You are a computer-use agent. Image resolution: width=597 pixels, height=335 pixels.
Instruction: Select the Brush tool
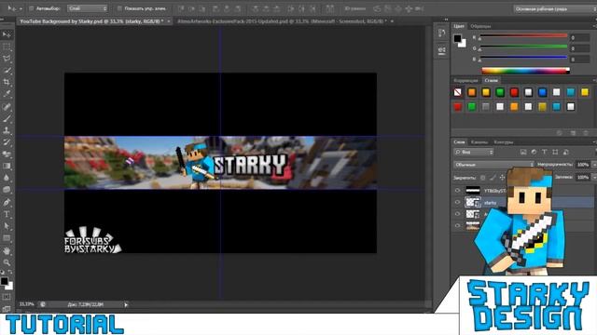7,118
